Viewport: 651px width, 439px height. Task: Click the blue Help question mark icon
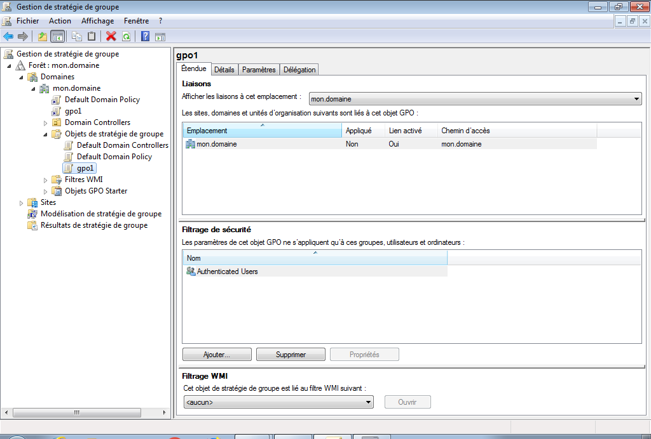click(145, 36)
